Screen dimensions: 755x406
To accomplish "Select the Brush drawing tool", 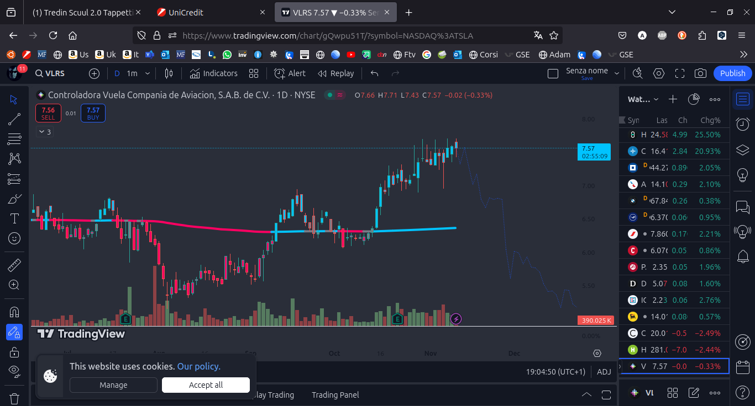I will pyautogui.click(x=14, y=199).
